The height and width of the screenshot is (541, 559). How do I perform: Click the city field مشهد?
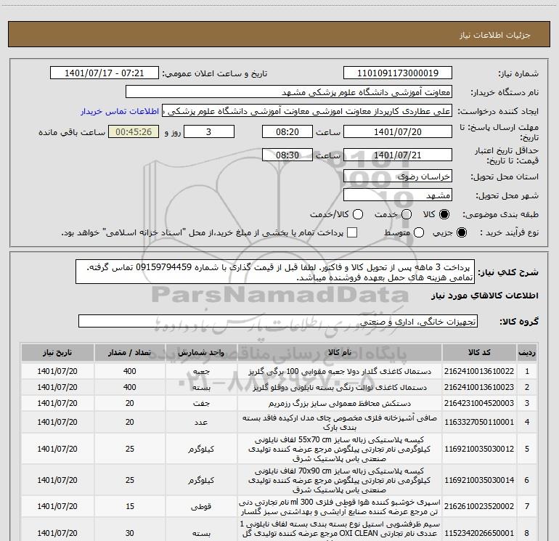398,195
